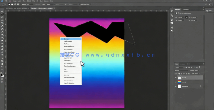
Task: Click the Screen Mode icon under the tools
Action: pyautogui.click(x=2, y=82)
